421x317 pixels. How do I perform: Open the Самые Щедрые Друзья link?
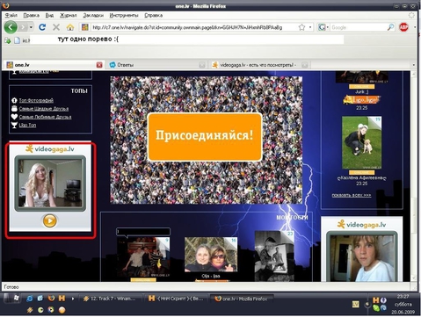(44, 109)
